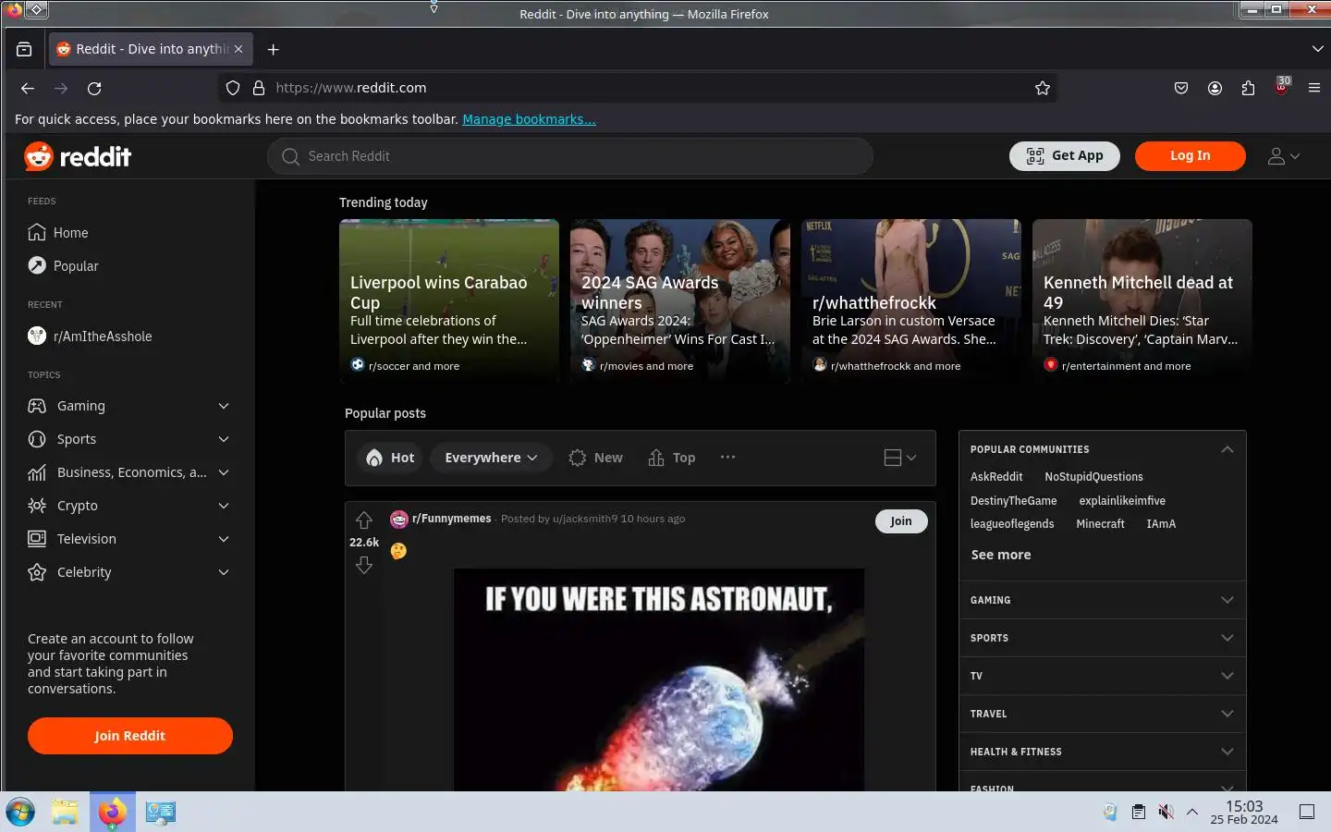Open Liverpool wins Carabao Cup card
Image resolution: width=1331 pixels, height=832 pixels.
pos(449,300)
